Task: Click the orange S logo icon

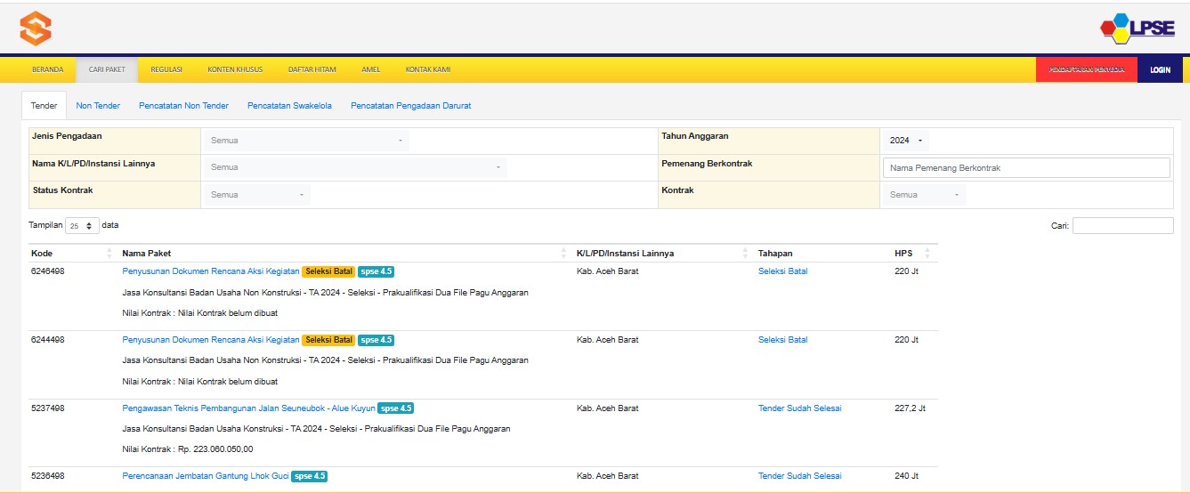Action: [x=36, y=28]
